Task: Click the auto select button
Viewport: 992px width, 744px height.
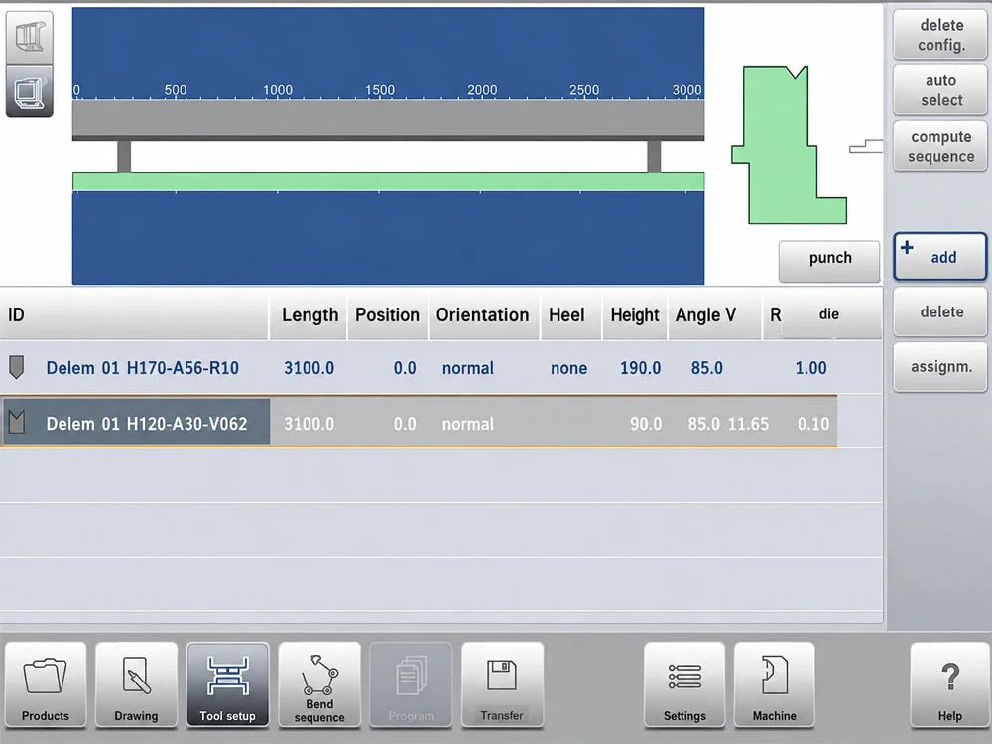Action: click(940, 90)
